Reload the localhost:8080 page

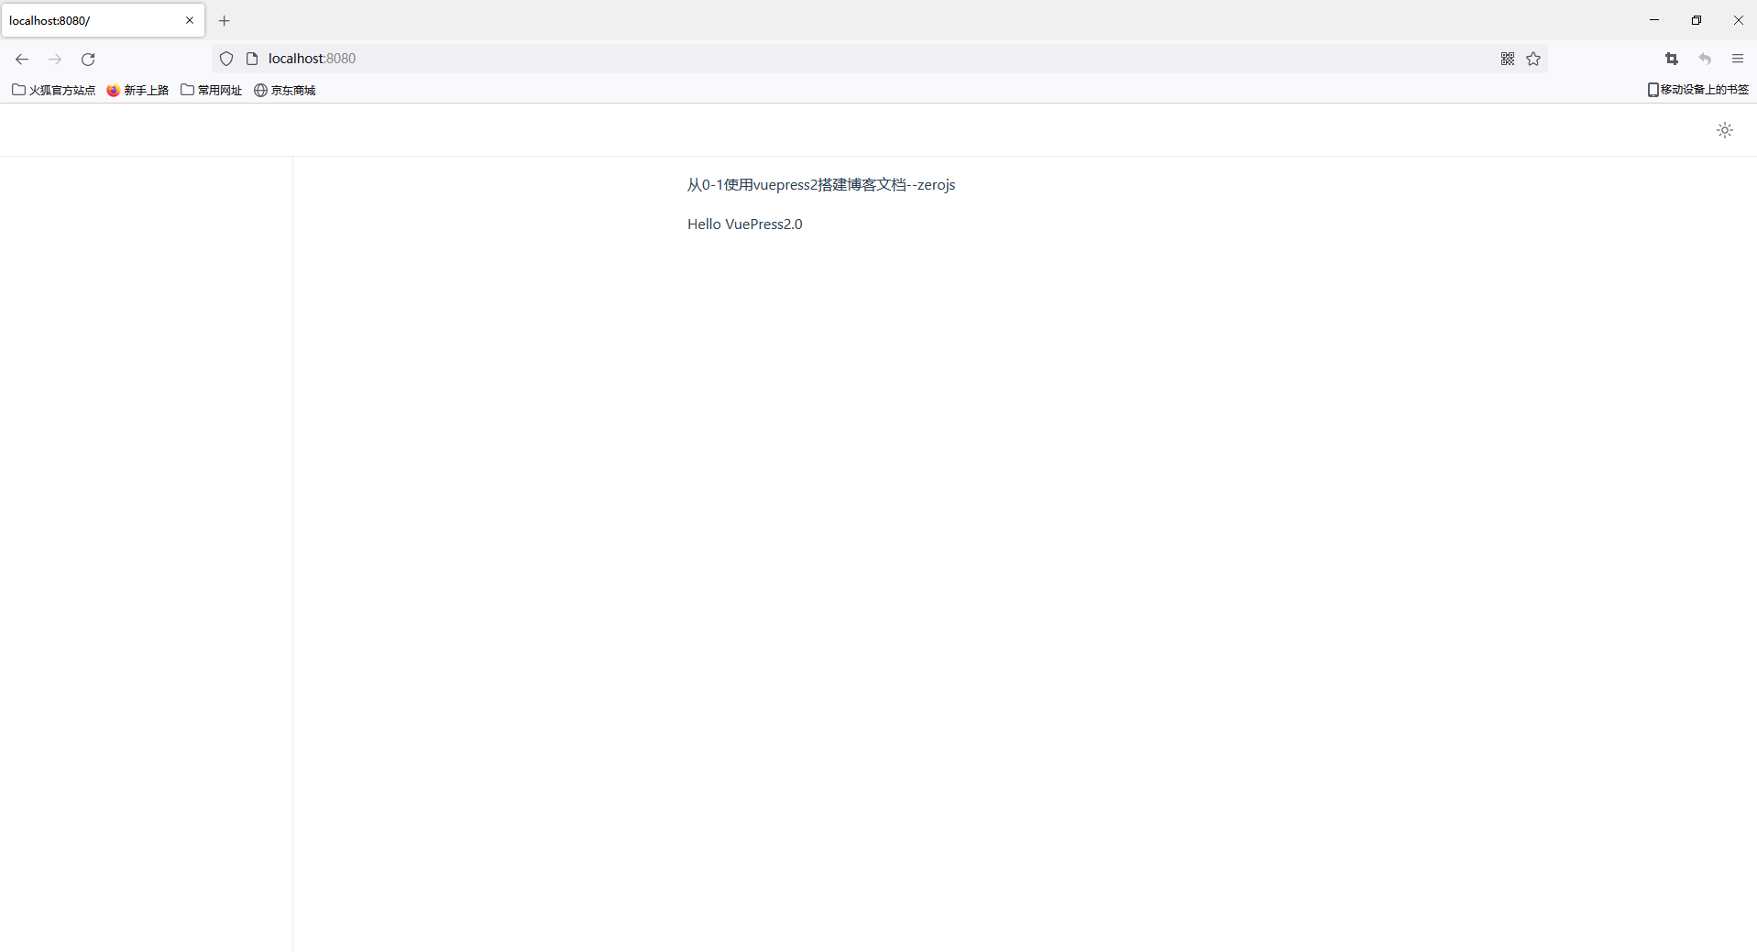coord(88,59)
